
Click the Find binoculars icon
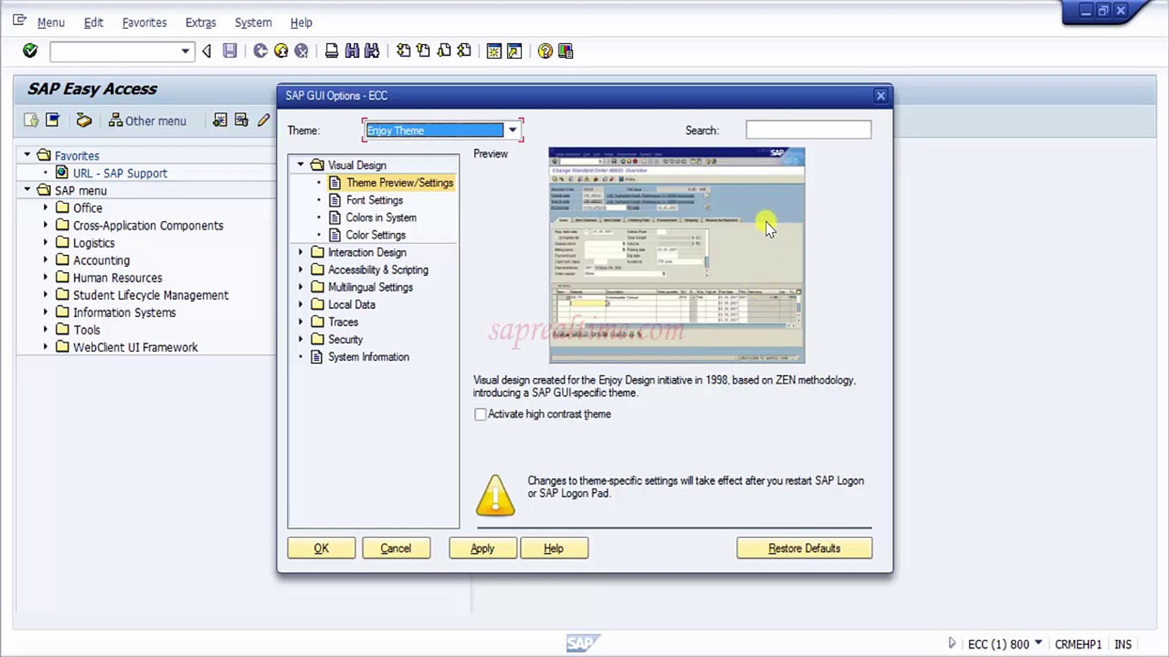click(352, 50)
